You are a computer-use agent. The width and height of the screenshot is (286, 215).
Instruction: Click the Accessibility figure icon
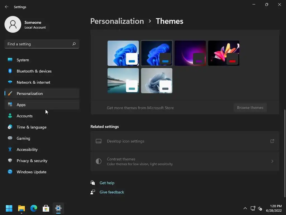point(10,149)
